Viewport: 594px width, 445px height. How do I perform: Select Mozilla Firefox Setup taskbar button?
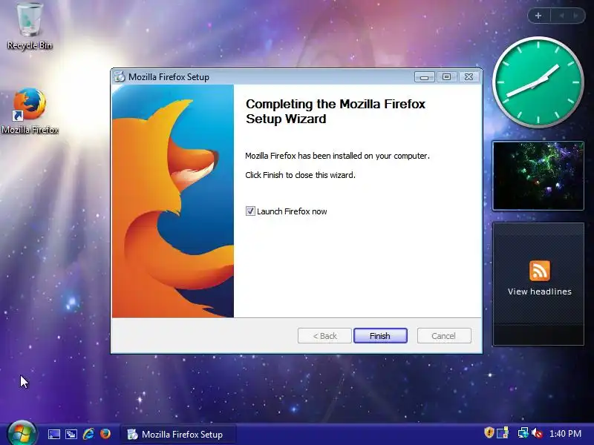click(178, 435)
